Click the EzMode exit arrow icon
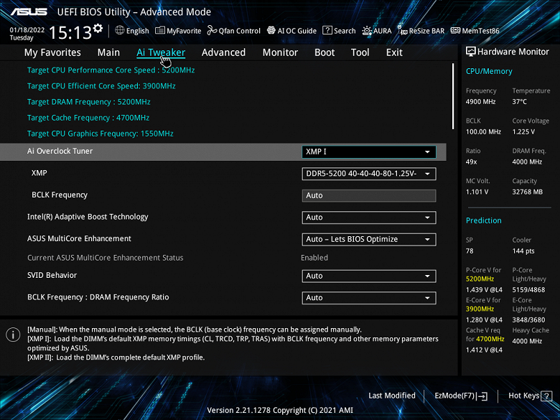Viewport: 560px width, 420px height. [482, 396]
